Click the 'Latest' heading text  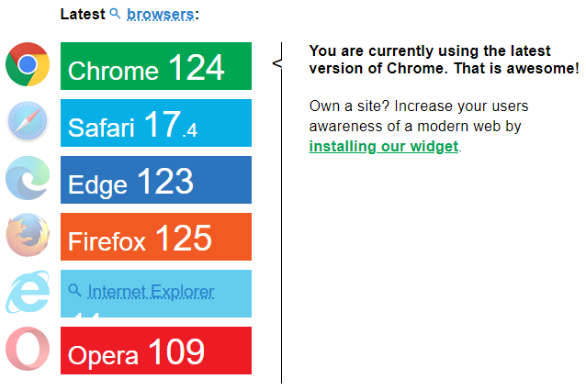(82, 15)
